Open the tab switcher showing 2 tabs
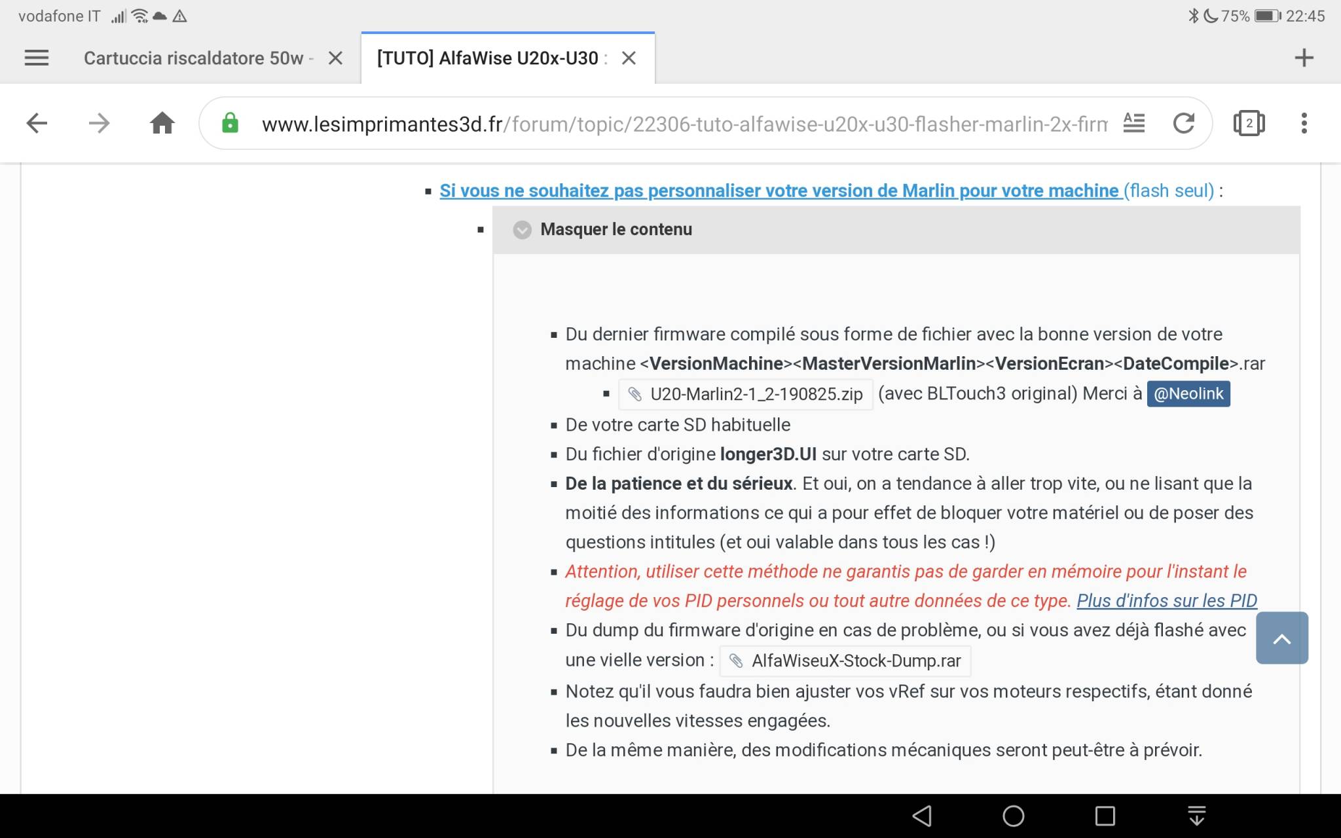Viewport: 1341px width, 838px height. pos(1249,123)
